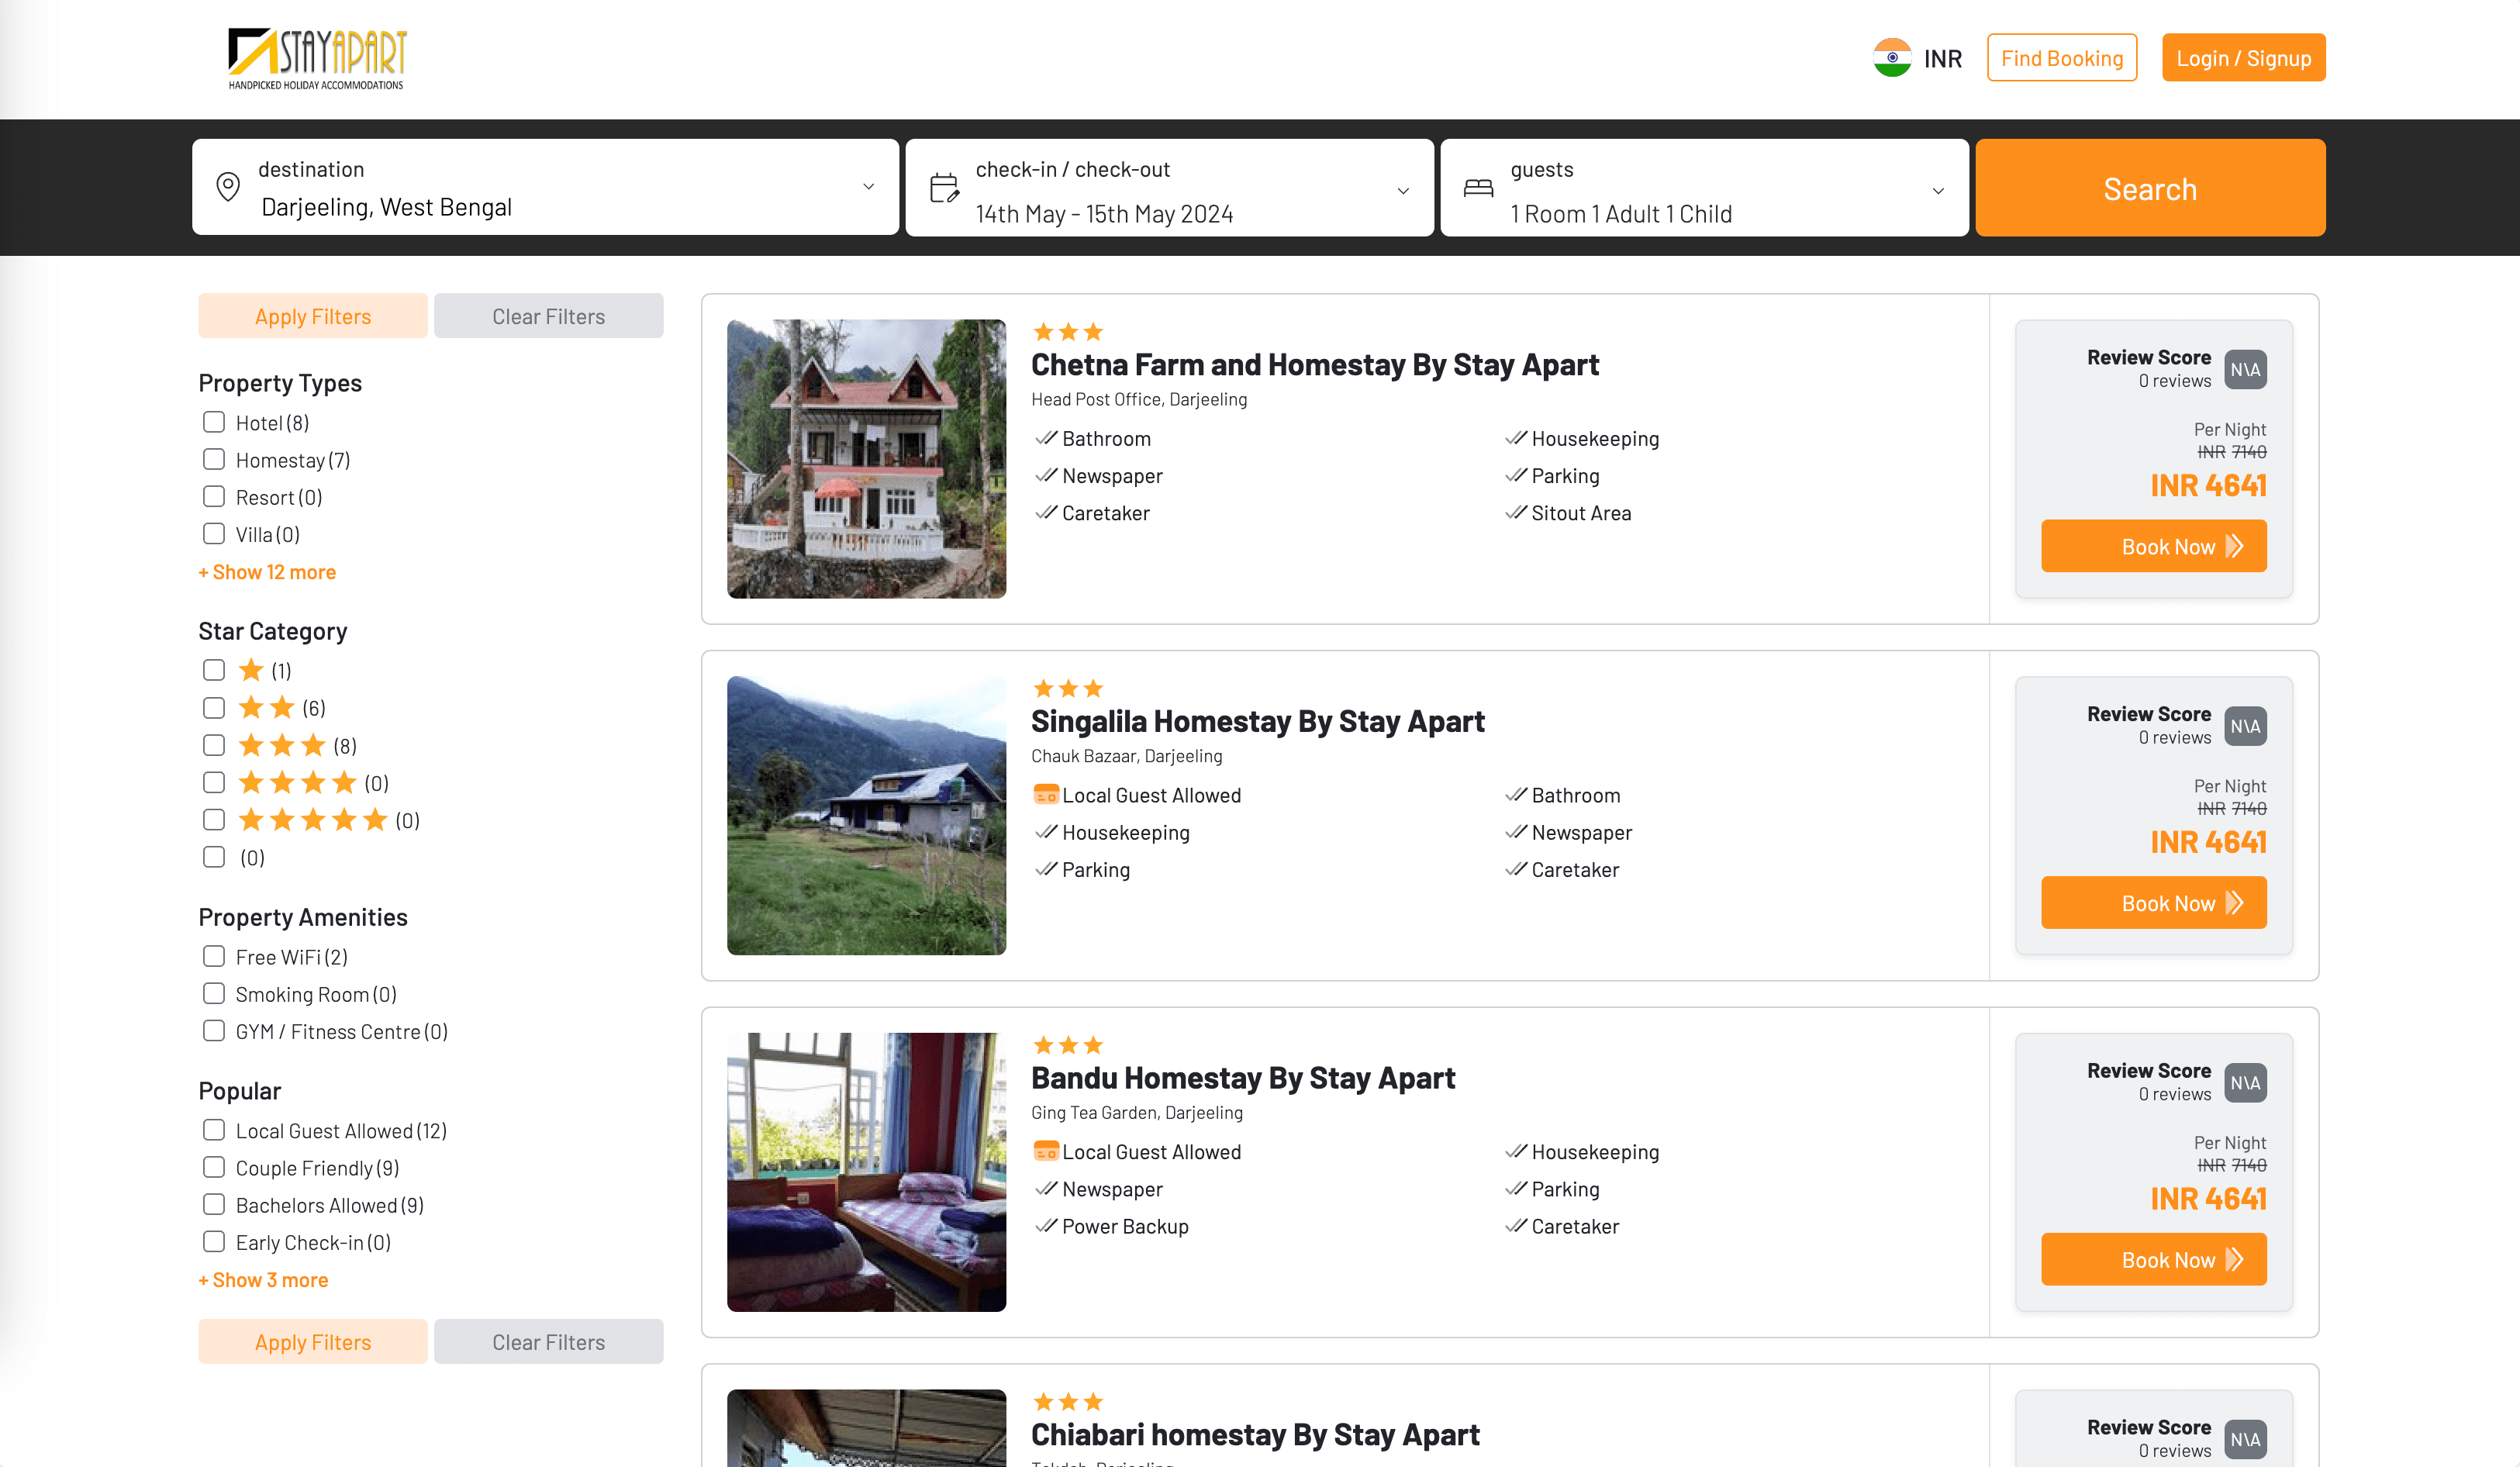Screen dimensions: 2520x1467
Task: Click the Apply Filters button
Action: pyautogui.click(x=312, y=316)
